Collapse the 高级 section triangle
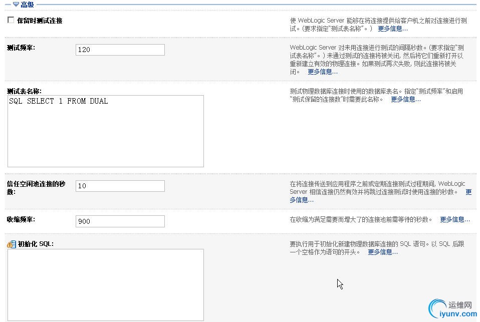 [16, 5]
